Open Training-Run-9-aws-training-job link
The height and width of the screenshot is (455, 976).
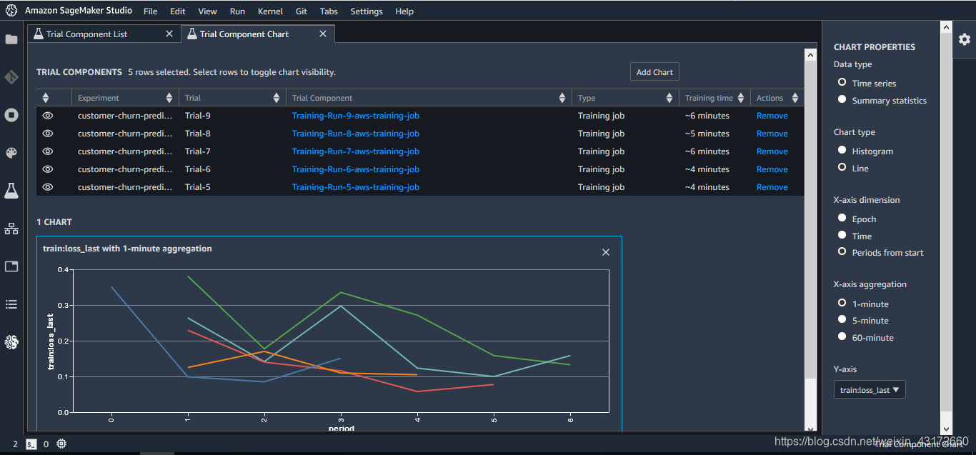(356, 116)
